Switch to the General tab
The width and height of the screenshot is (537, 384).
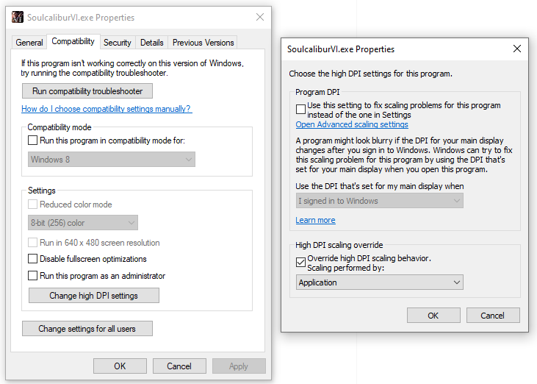pos(29,43)
